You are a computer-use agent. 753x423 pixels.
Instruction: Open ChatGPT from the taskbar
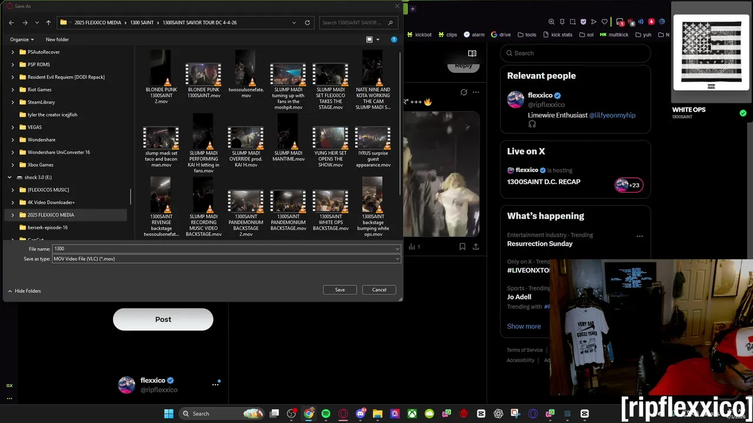499,414
